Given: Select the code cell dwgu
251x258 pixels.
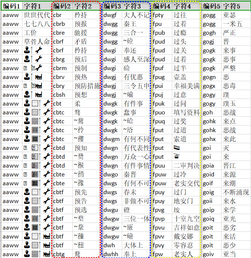Looking at the screenshot, I should 112,210.
